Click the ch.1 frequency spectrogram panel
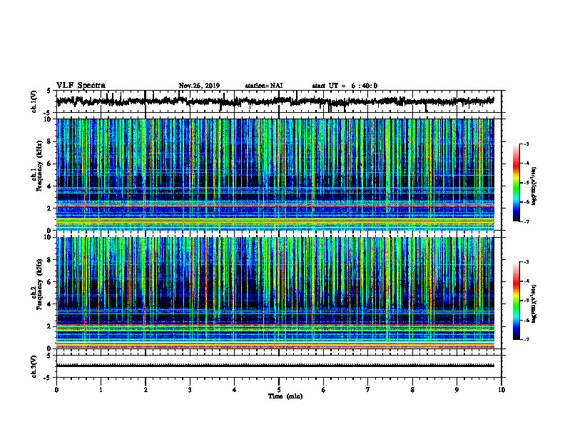Screen dimensions: 565x437 point(279,174)
